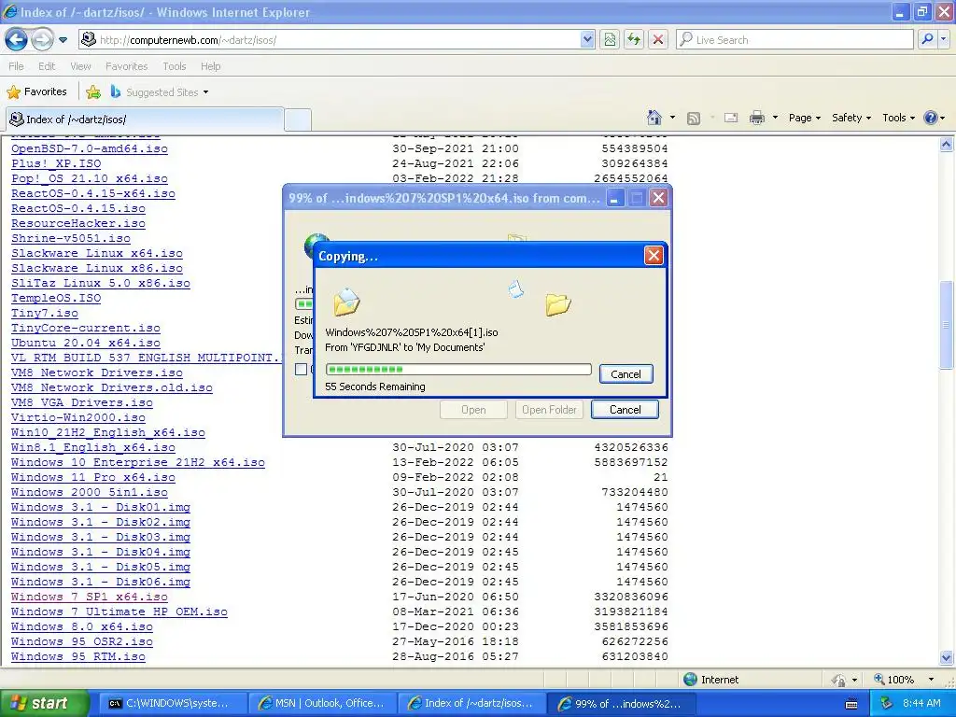Click the on-screen keyboard tray icon
Image resolution: width=956 pixels, height=717 pixels.
pyautogui.click(x=851, y=704)
